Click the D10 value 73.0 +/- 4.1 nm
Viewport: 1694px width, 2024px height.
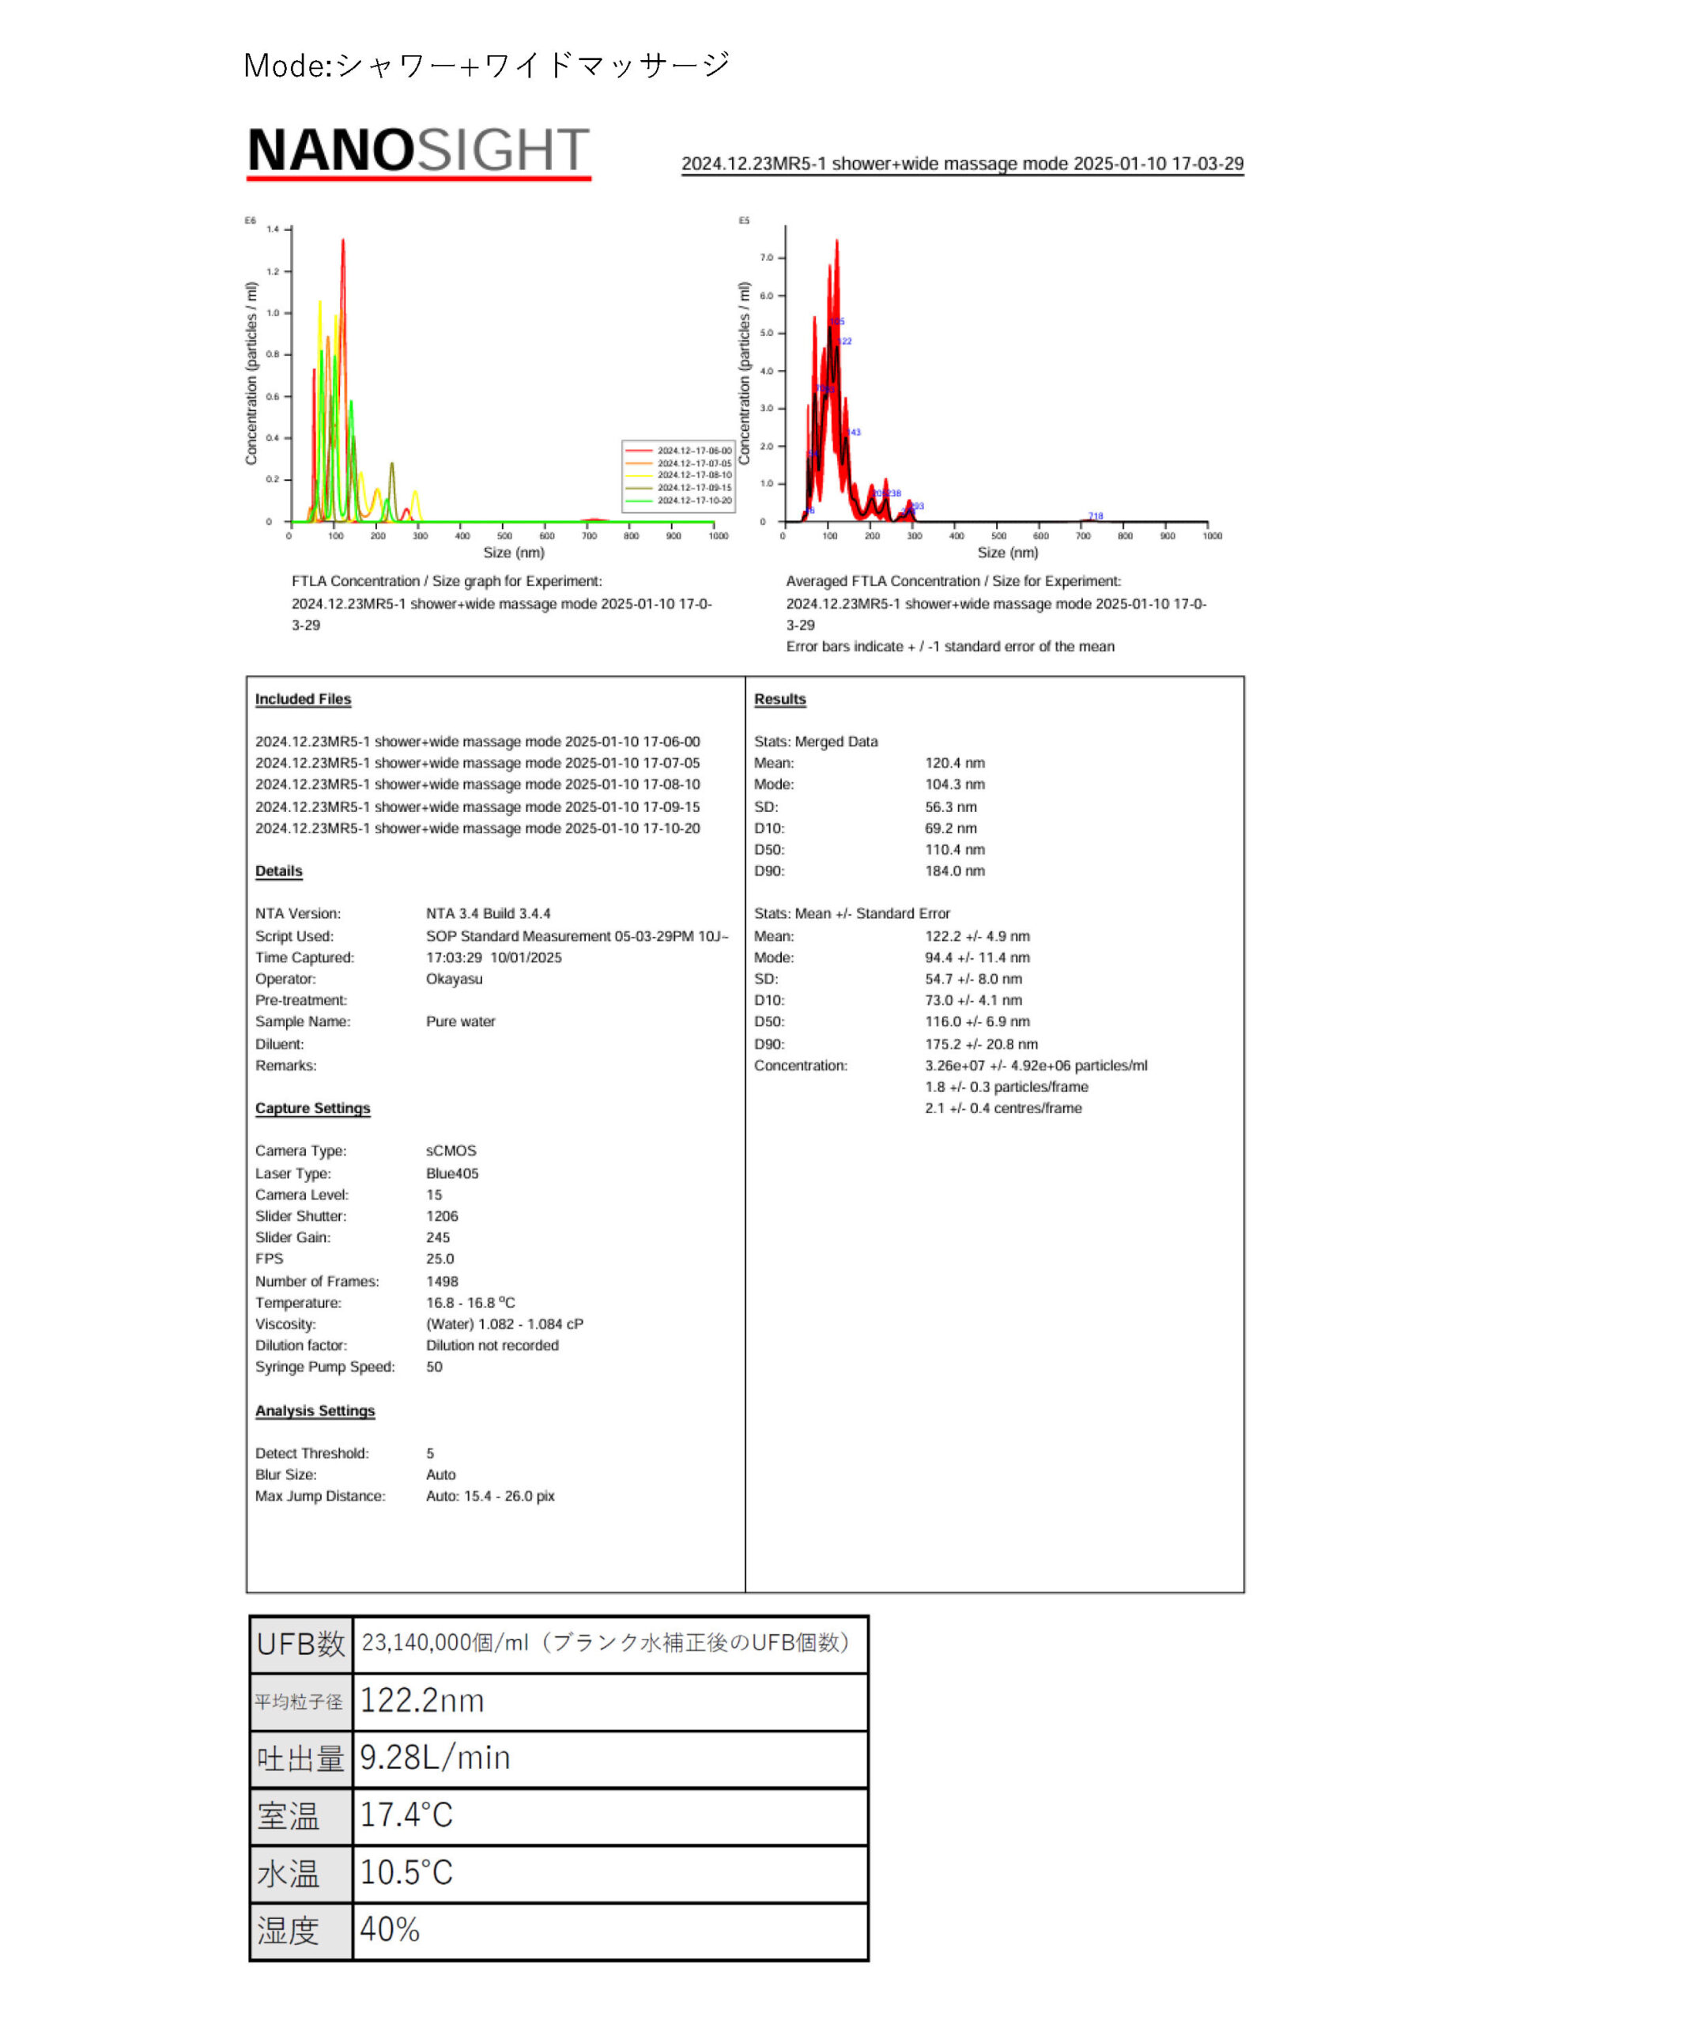[x=973, y=1000]
